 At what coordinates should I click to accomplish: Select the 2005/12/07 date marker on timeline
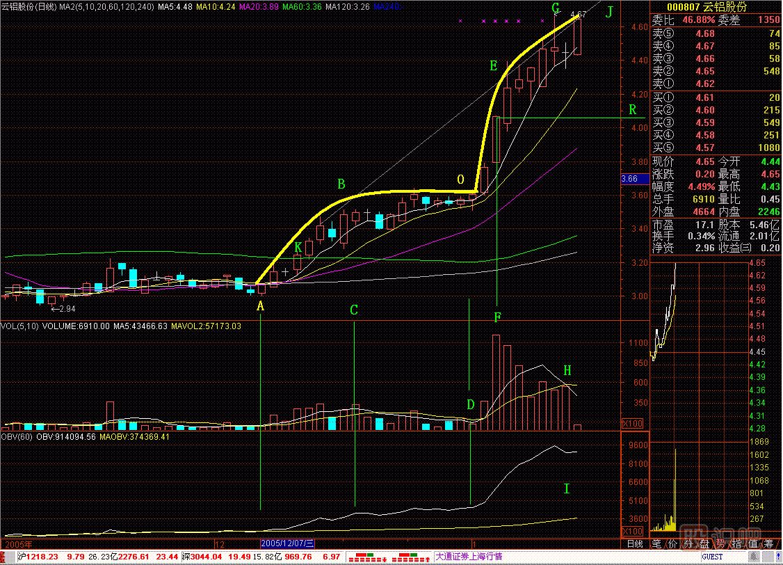click(x=288, y=543)
